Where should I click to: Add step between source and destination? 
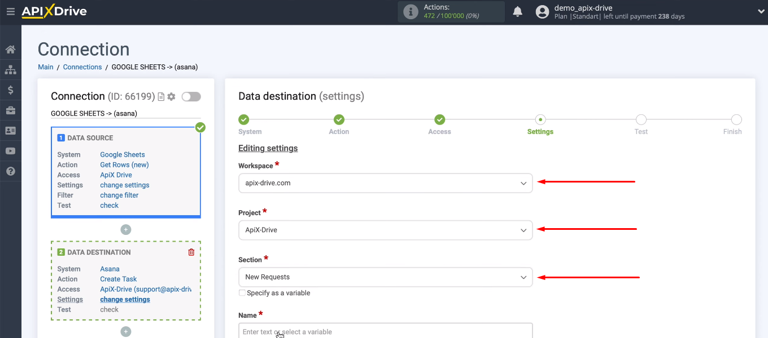coord(126,229)
